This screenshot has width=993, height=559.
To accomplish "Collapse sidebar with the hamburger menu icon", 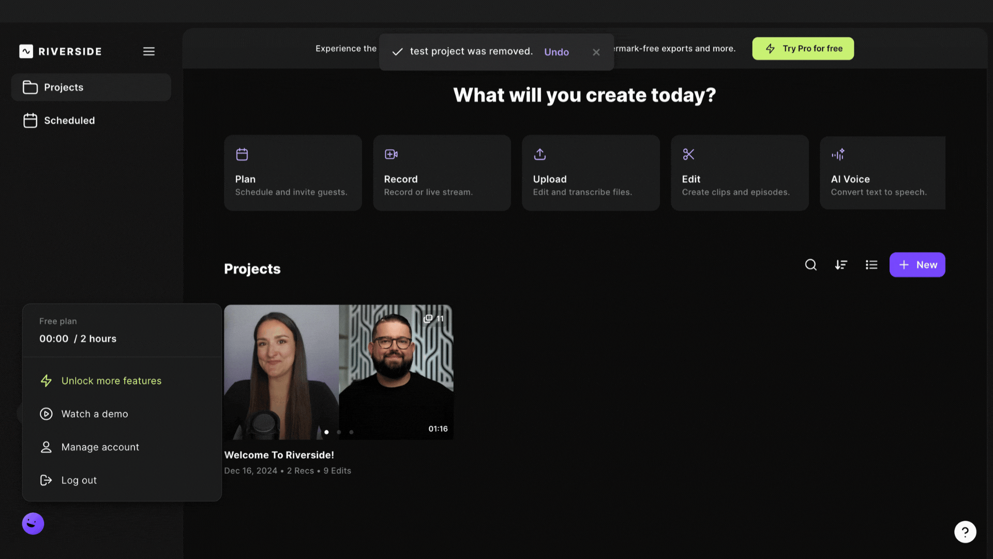I will point(149,51).
